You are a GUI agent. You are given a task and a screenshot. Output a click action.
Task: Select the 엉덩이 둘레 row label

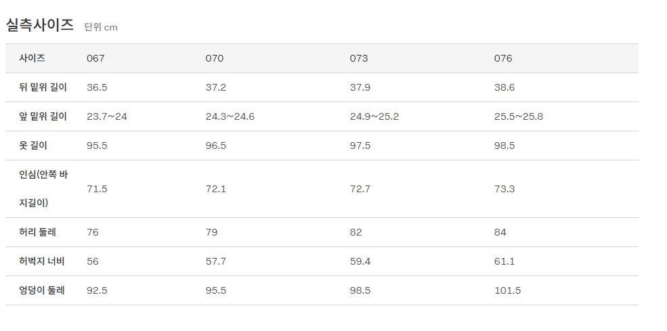42,290
